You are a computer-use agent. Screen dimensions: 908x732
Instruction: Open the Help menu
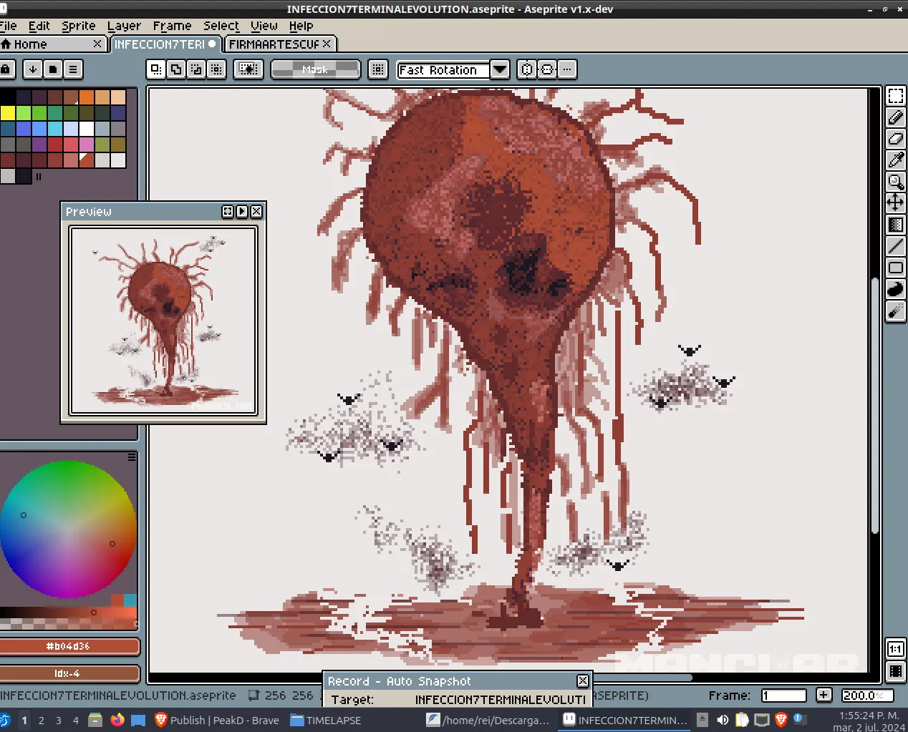[301, 26]
